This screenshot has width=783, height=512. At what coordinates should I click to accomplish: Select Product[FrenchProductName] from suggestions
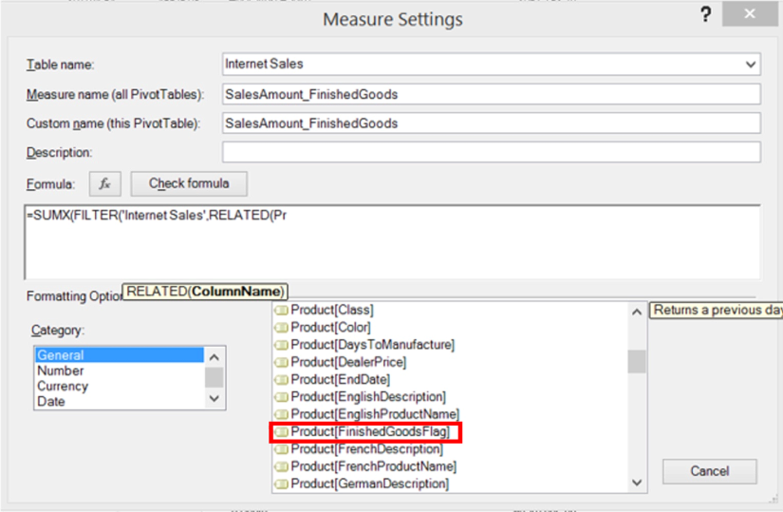(x=373, y=466)
